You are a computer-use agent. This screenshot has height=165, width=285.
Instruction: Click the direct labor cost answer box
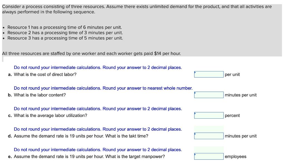tap(209, 74)
